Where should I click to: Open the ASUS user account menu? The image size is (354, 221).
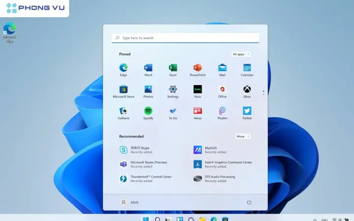(130, 202)
